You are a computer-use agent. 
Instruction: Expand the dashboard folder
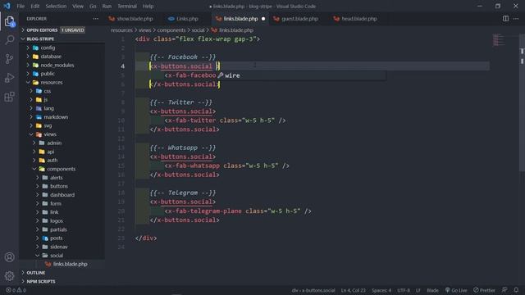[x=62, y=195]
